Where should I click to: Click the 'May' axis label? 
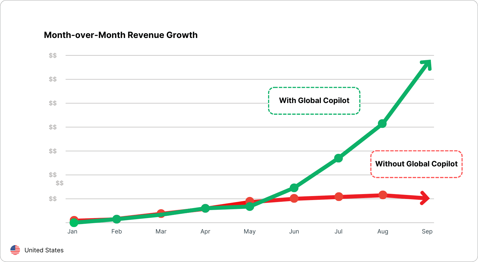pyautogui.click(x=250, y=231)
